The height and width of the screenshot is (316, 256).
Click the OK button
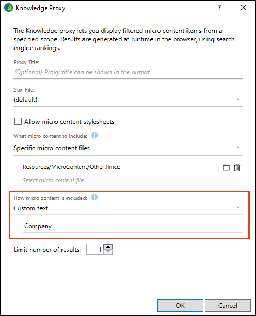[180, 306]
